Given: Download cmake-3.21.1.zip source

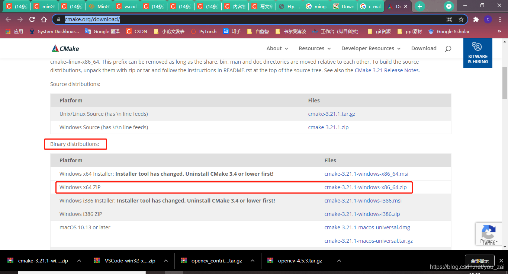Looking at the screenshot, I should pos(328,127).
